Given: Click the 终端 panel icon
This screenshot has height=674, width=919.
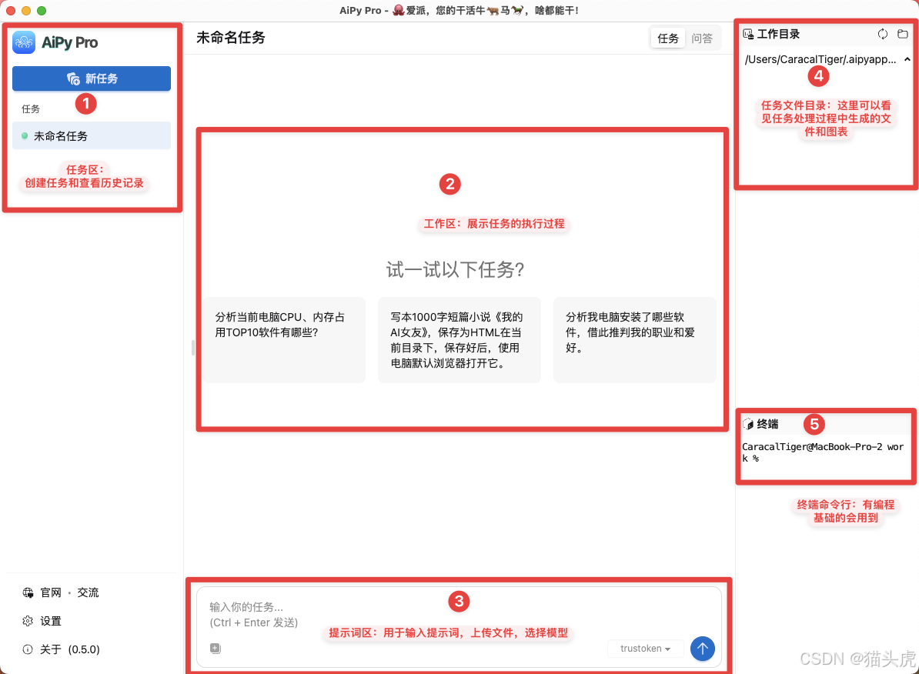Looking at the screenshot, I should [x=748, y=424].
